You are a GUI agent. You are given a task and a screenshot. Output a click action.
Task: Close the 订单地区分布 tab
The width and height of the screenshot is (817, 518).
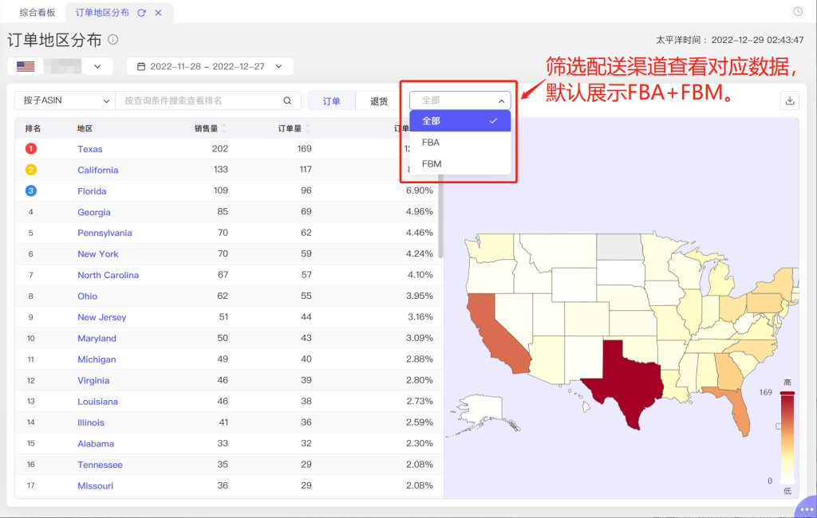click(159, 13)
